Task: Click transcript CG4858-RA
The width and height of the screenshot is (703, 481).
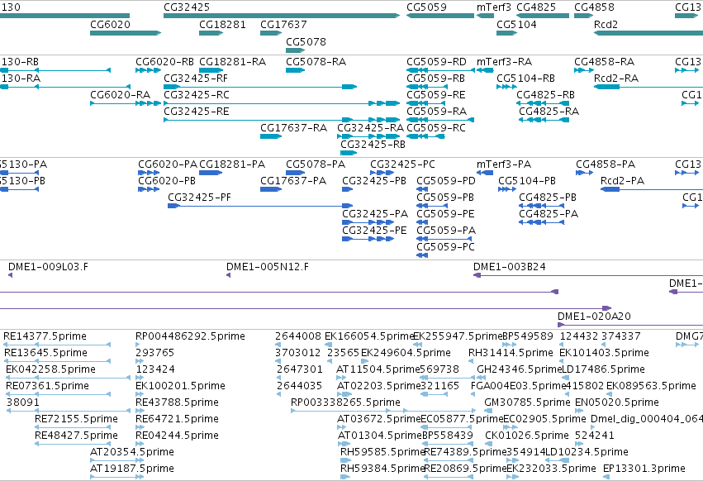Action: pyautogui.click(x=605, y=62)
